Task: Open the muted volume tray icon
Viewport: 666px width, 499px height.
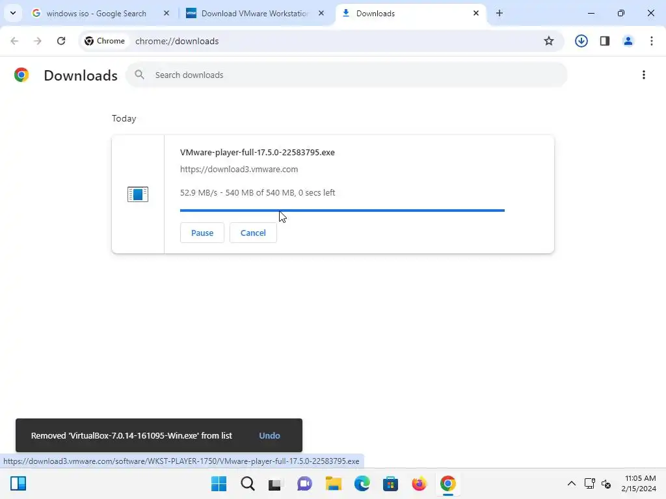Action: tap(606, 483)
